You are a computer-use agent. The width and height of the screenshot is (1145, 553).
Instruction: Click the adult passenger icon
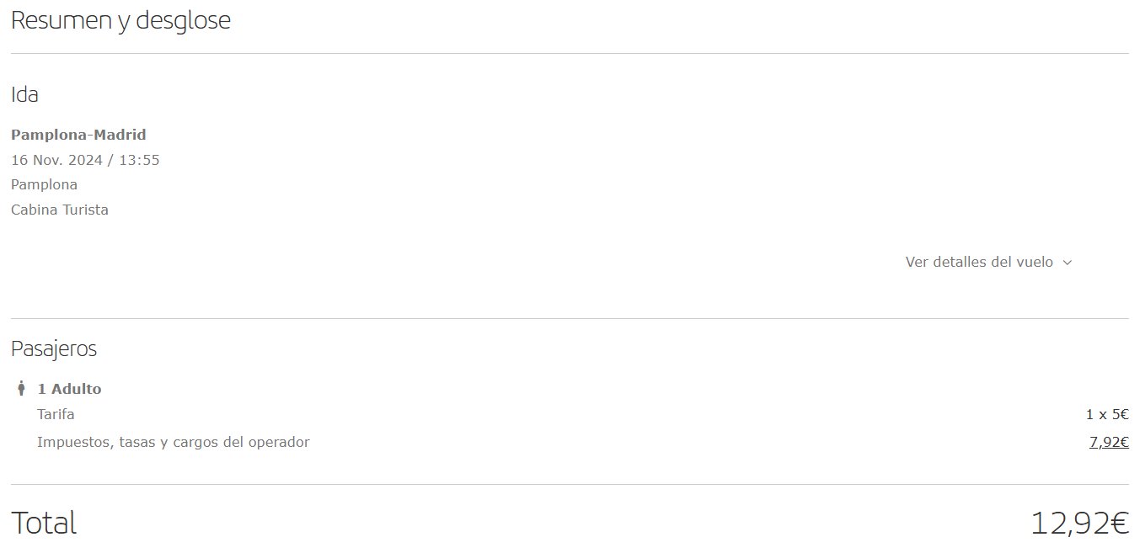[x=21, y=389]
